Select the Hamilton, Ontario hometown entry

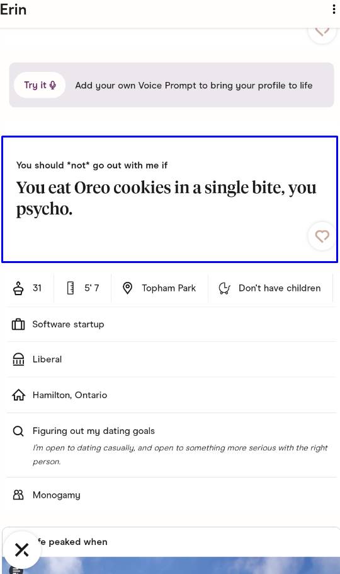(70, 395)
